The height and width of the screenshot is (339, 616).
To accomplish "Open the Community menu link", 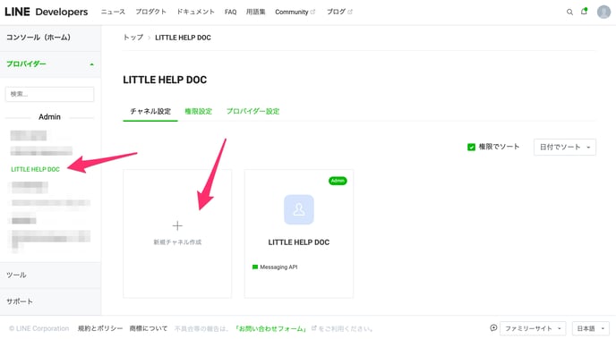I will click(292, 13).
